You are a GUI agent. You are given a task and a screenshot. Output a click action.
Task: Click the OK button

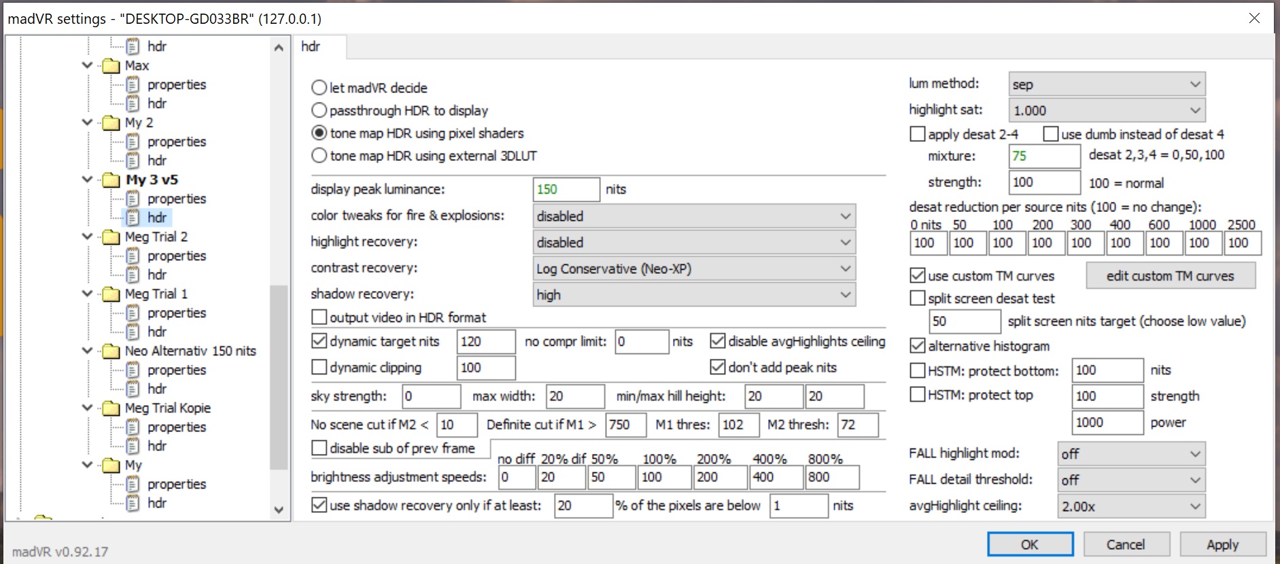point(1030,544)
